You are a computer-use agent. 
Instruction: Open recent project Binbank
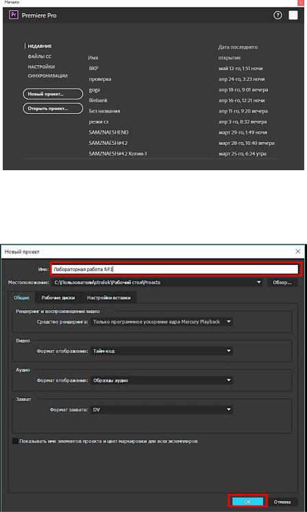[98, 100]
